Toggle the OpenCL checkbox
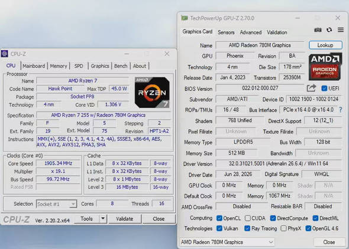 pyautogui.click(x=219, y=218)
